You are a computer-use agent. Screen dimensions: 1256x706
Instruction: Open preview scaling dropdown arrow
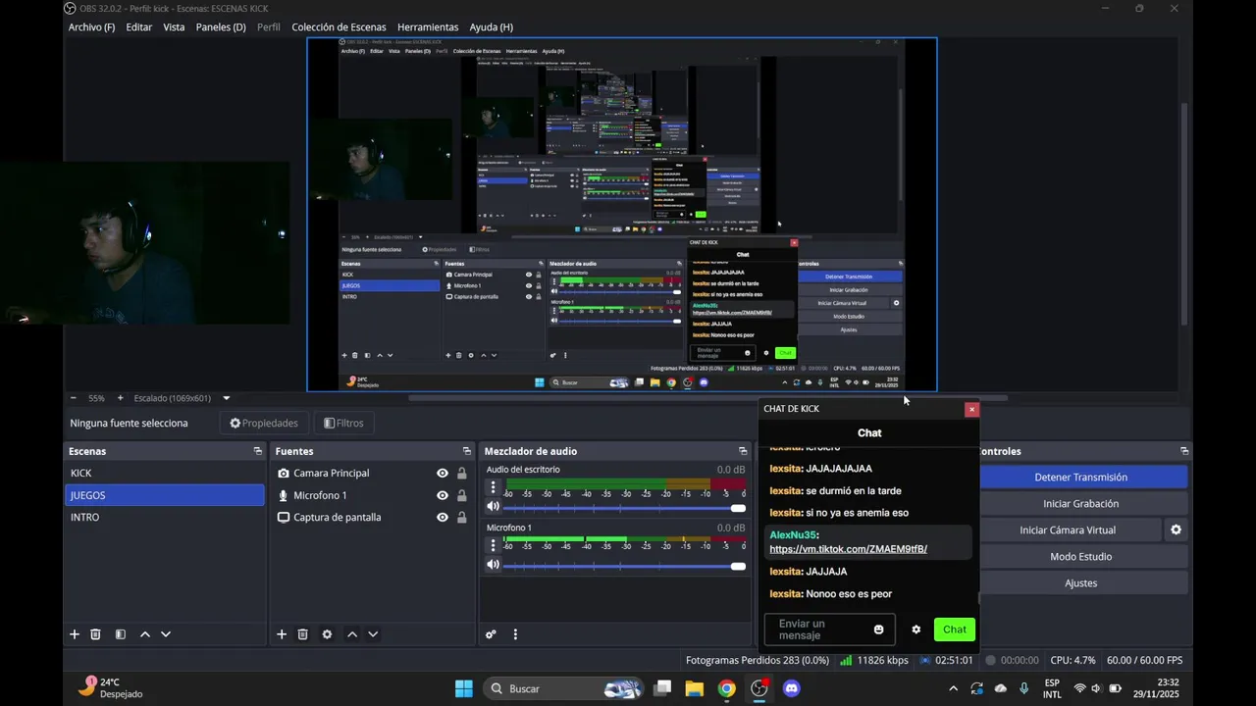pyautogui.click(x=227, y=398)
